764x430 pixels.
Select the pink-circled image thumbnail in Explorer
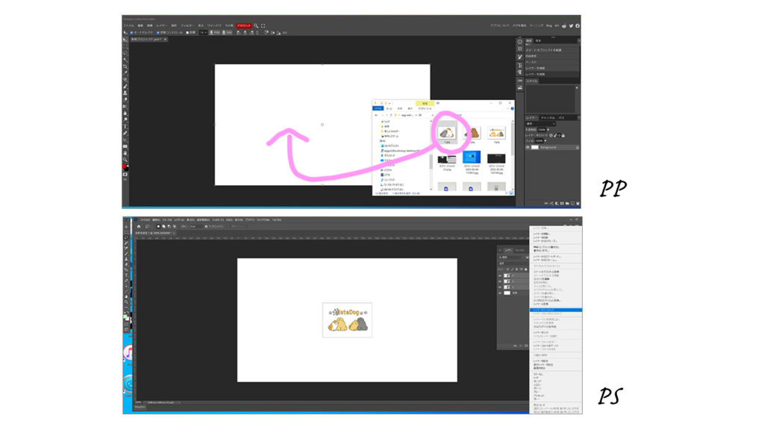(447, 132)
